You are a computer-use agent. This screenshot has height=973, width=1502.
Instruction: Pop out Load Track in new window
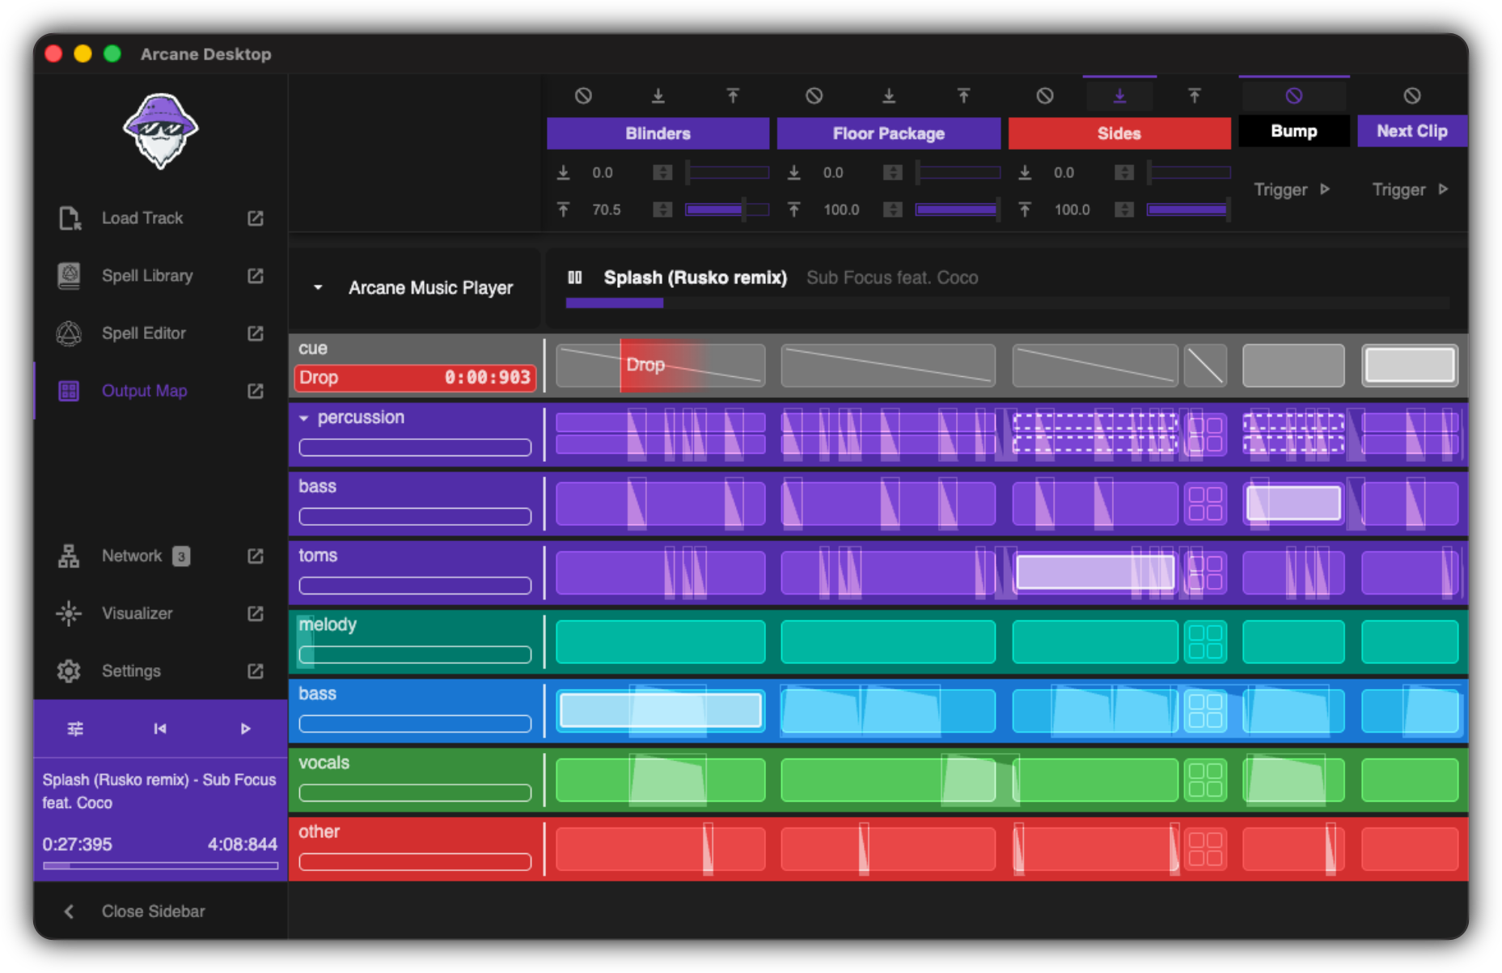tap(256, 218)
